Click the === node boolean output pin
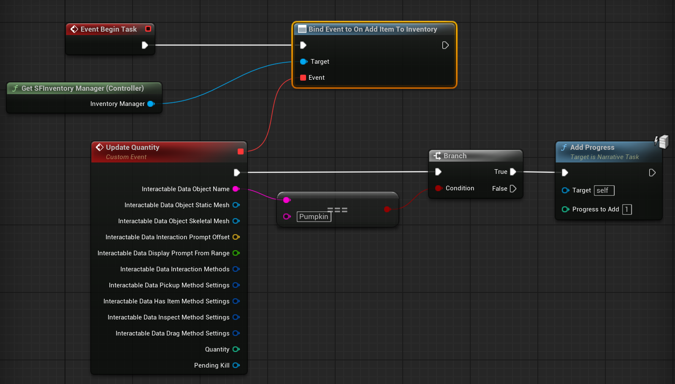This screenshot has width=675, height=384. (x=387, y=209)
